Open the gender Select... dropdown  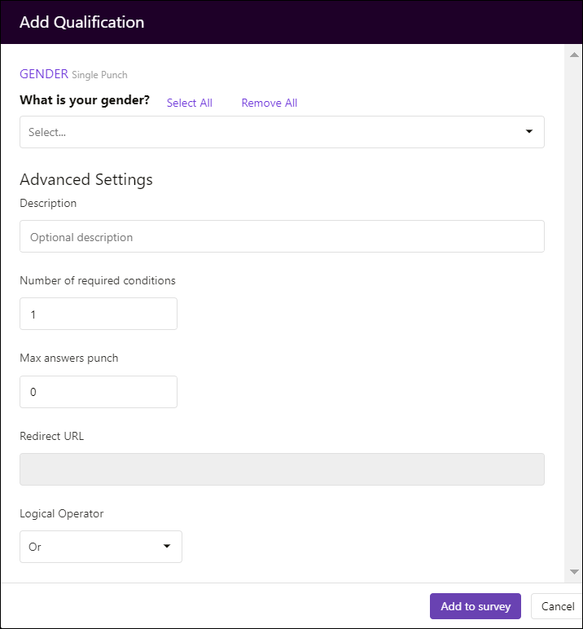click(282, 132)
